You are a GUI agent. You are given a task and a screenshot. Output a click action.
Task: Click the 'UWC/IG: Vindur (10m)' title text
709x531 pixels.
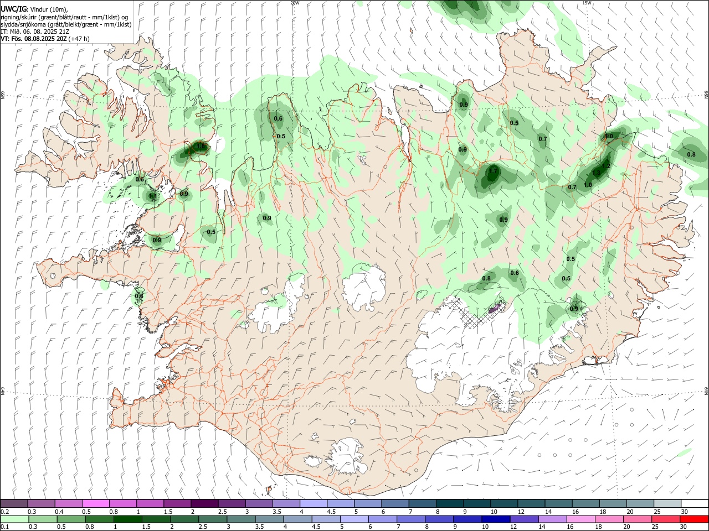coord(34,9)
